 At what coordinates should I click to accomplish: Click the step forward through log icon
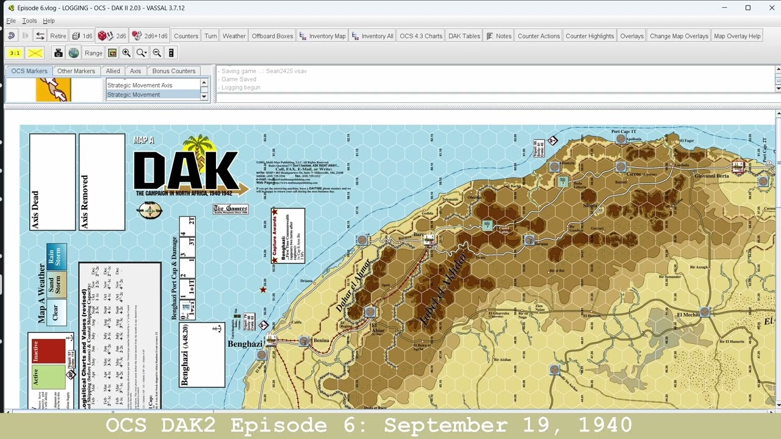point(25,36)
